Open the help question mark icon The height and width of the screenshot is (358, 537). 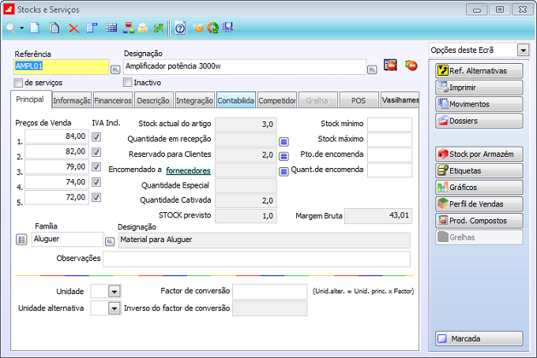(181, 28)
